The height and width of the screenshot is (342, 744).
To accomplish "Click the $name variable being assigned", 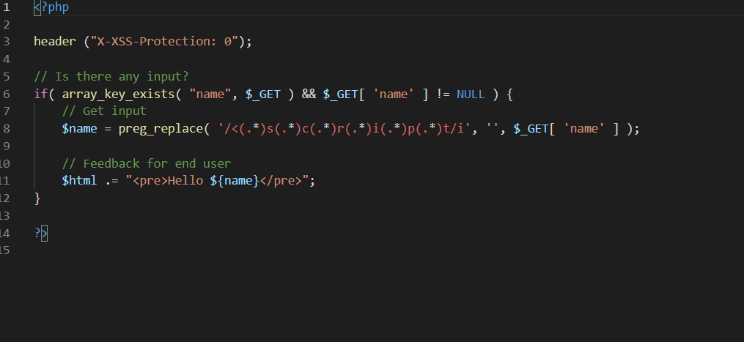I will (x=79, y=129).
